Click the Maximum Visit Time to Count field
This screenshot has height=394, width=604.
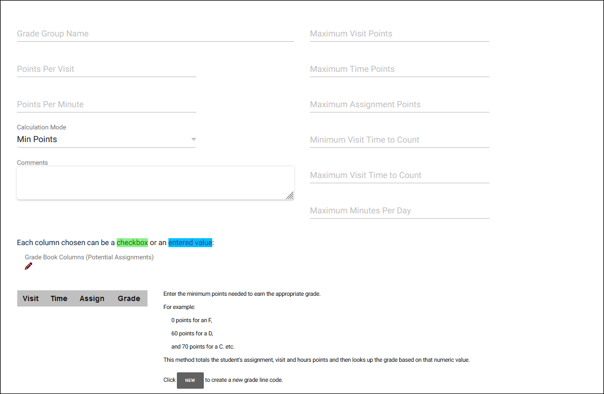coord(400,175)
